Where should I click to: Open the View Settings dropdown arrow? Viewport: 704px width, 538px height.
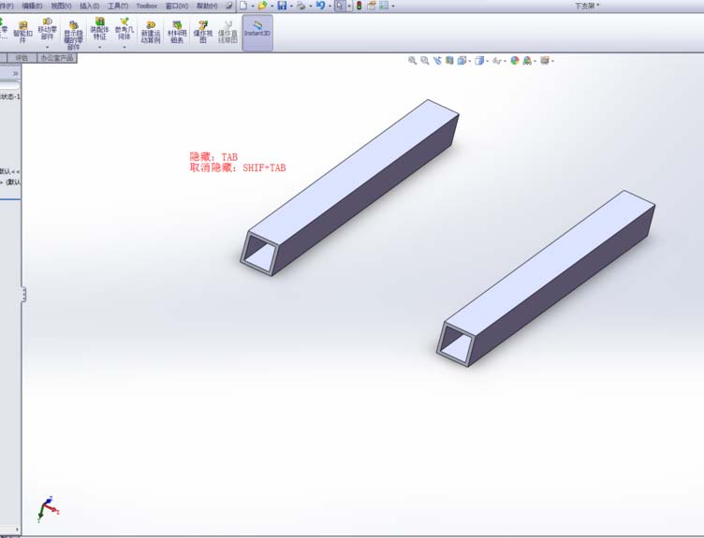pos(552,61)
